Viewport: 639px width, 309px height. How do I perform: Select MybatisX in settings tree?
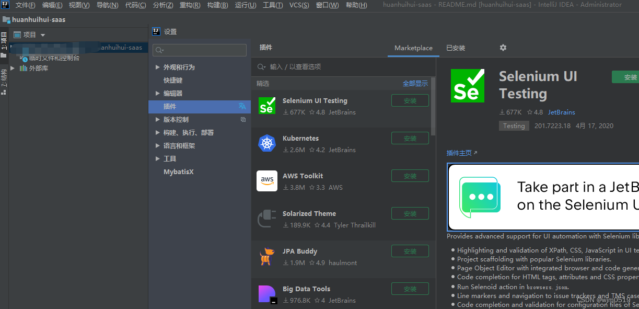coord(179,172)
